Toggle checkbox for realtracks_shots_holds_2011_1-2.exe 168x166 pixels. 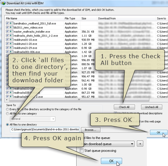click(x=7, y=35)
